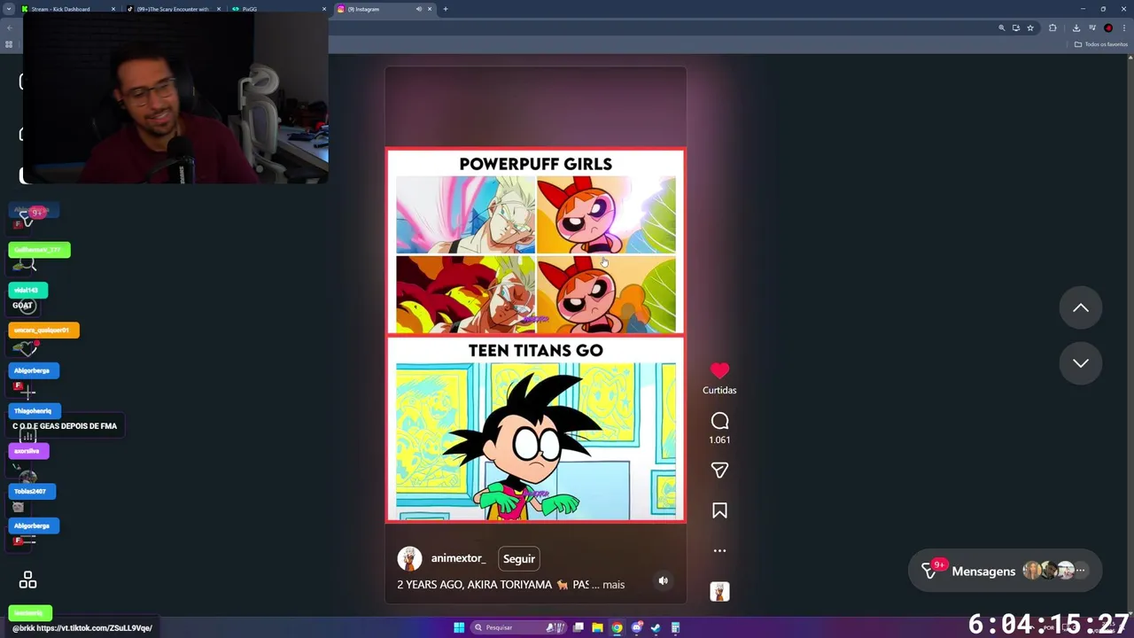Bookmark this page with the star
1134x638 pixels.
click(1030, 27)
